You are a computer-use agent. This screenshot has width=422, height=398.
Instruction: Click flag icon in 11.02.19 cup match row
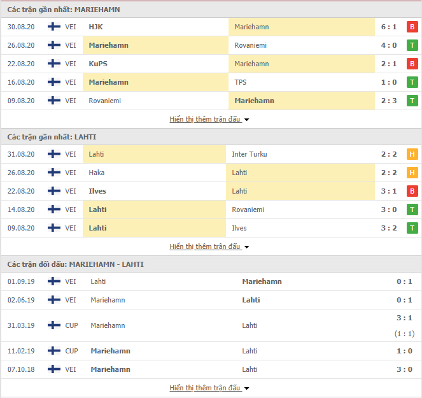coord(54,351)
